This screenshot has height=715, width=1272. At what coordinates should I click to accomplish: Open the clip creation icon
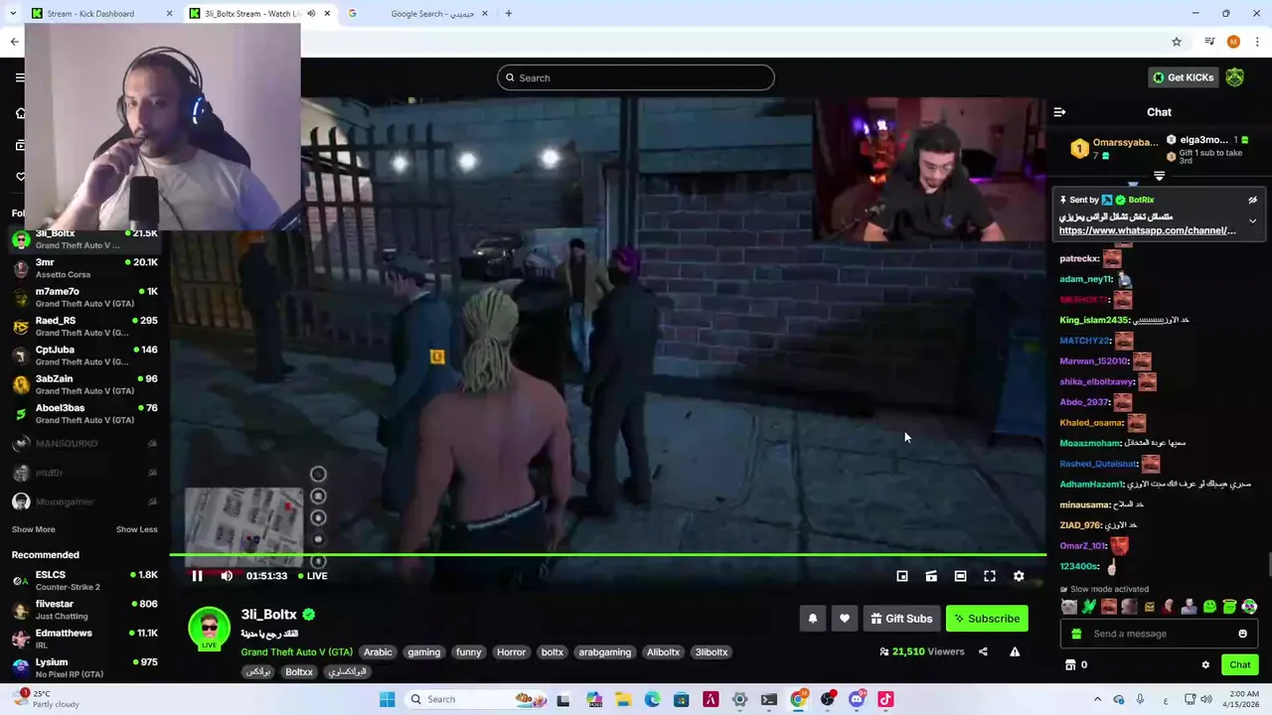click(931, 576)
